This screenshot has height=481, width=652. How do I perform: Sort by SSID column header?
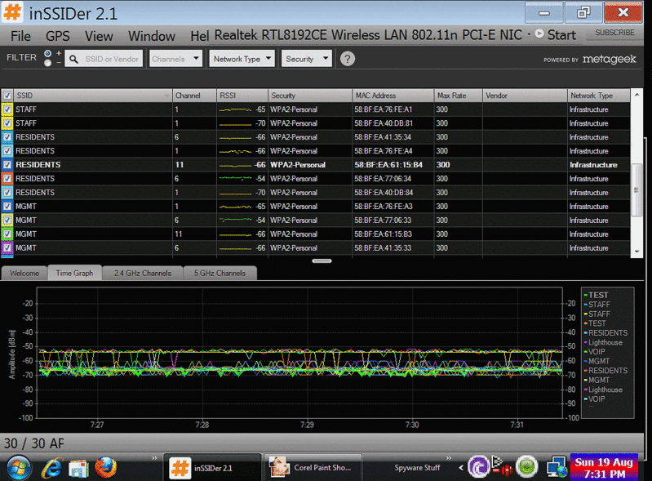(92, 96)
